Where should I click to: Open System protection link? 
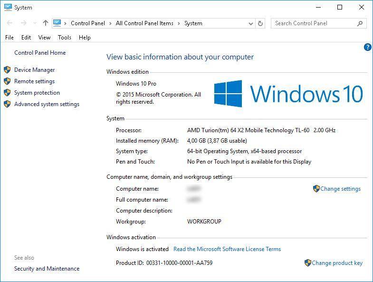(37, 93)
